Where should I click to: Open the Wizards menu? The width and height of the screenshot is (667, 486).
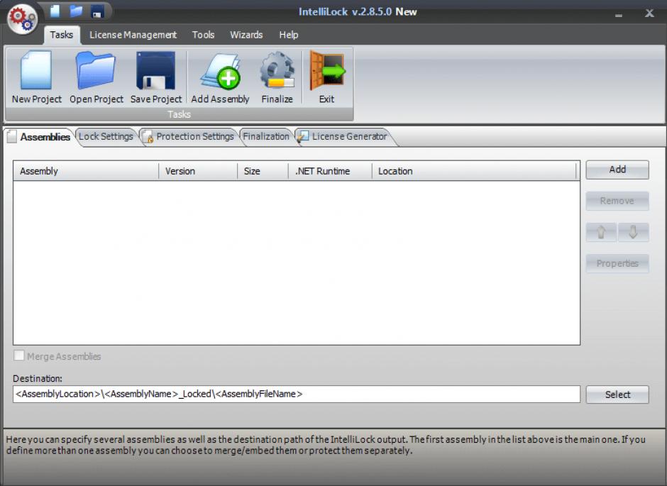pyautogui.click(x=246, y=35)
